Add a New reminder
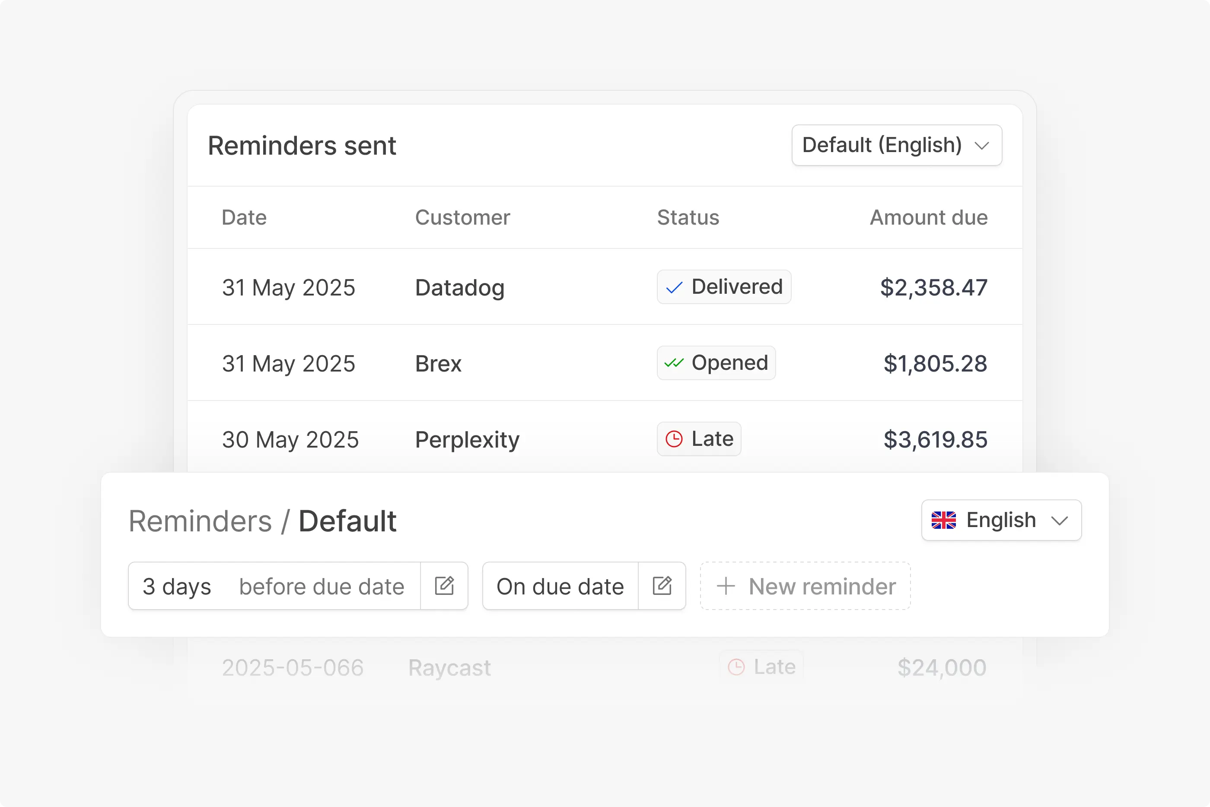 coord(805,586)
